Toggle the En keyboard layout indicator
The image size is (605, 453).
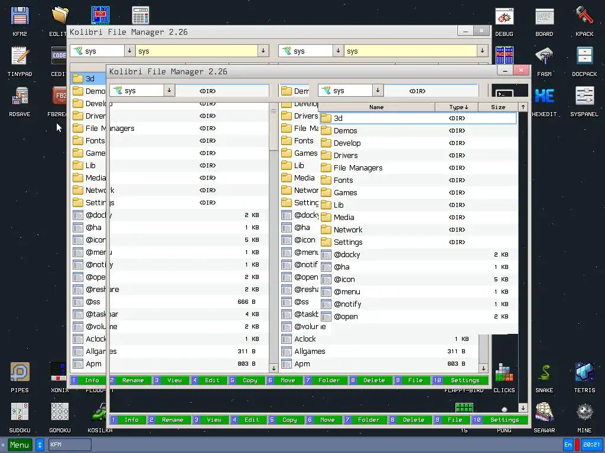coord(568,445)
